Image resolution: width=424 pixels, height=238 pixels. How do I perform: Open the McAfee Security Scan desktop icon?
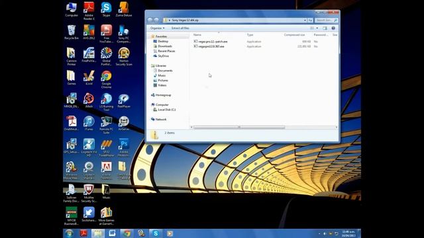click(x=89, y=193)
